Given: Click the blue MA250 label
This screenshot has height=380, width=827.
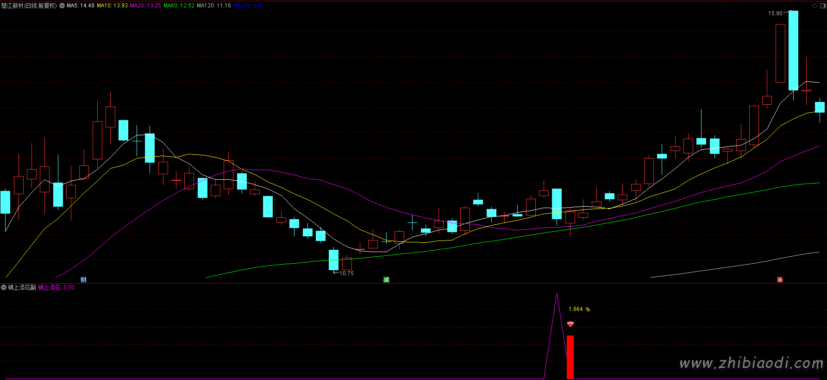Looking at the screenshot, I should (249, 6).
